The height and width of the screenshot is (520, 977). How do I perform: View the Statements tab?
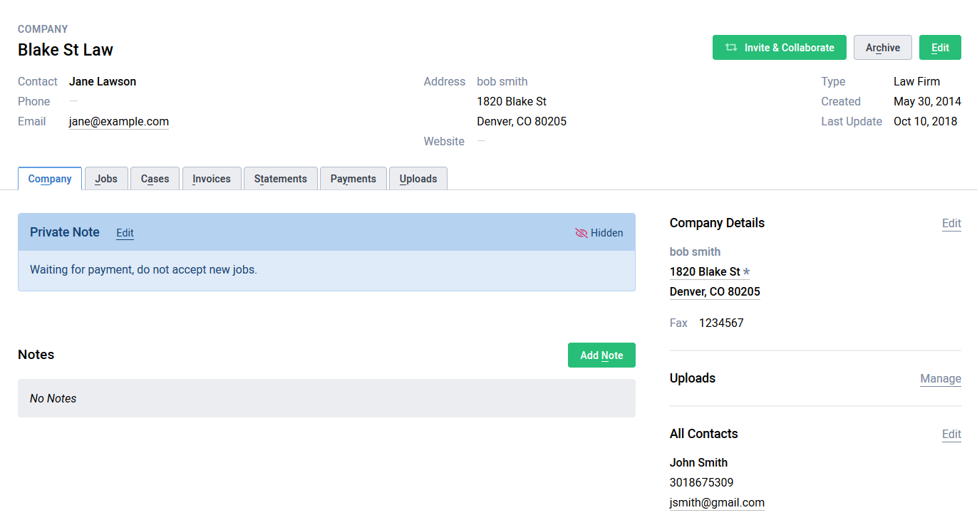tap(280, 178)
